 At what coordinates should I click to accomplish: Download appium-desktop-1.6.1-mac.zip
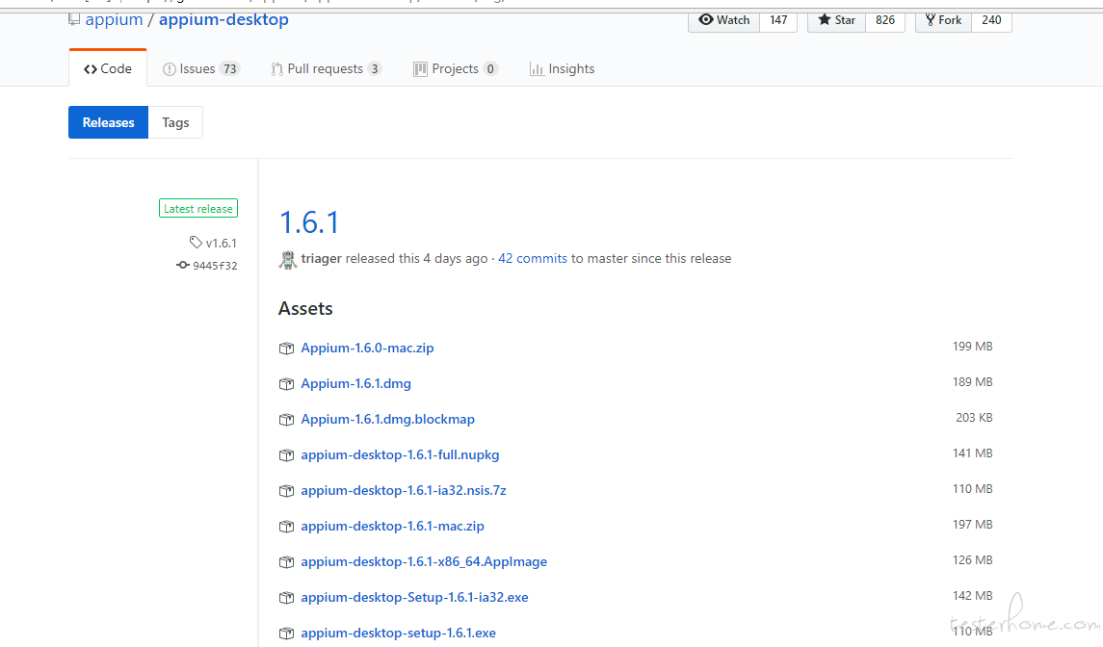(392, 527)
